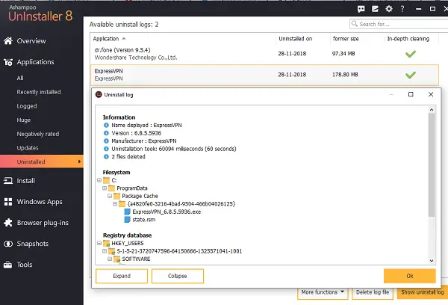Image resolution: width=448 pixels, height=305 pixels.
Task: Select Huge applications in sidebar
Action: coord(24,120)
